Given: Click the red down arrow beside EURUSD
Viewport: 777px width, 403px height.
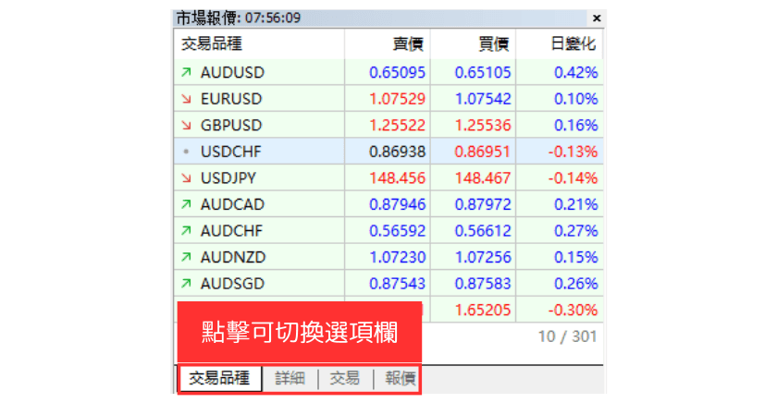Looking at the screenshot, I should point(186,99).
